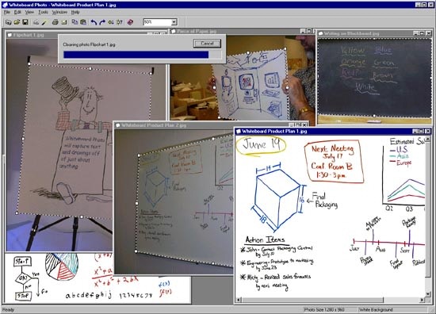Click right scroll arrow in Product Plan 1

(422, 300)
